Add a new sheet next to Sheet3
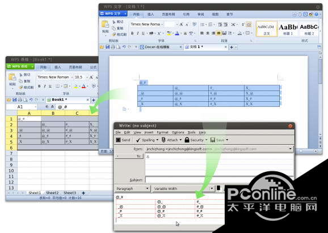Viewport: 328px width, 233px height. coord(83,193)
